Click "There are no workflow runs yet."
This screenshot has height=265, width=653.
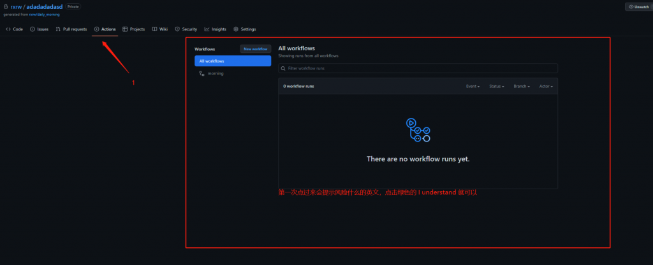point(418,159)
